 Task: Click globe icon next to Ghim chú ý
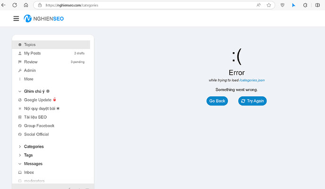48,91
